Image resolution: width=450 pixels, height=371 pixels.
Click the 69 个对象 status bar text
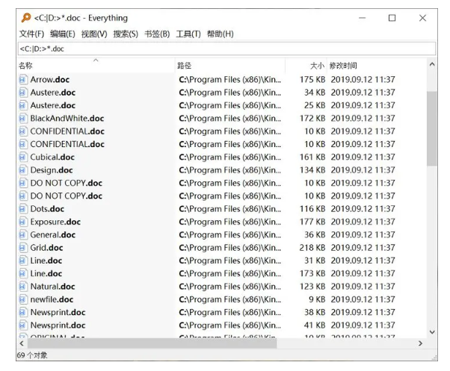32,355
